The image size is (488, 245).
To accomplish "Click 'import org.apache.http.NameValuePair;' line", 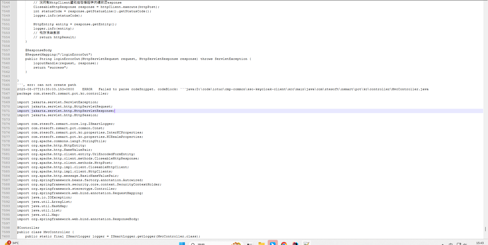I will (x=55, y=150).
